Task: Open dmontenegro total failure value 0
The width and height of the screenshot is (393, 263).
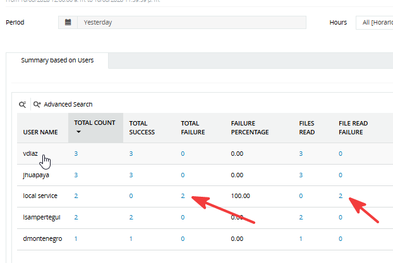Action: [x=183, y=239]
